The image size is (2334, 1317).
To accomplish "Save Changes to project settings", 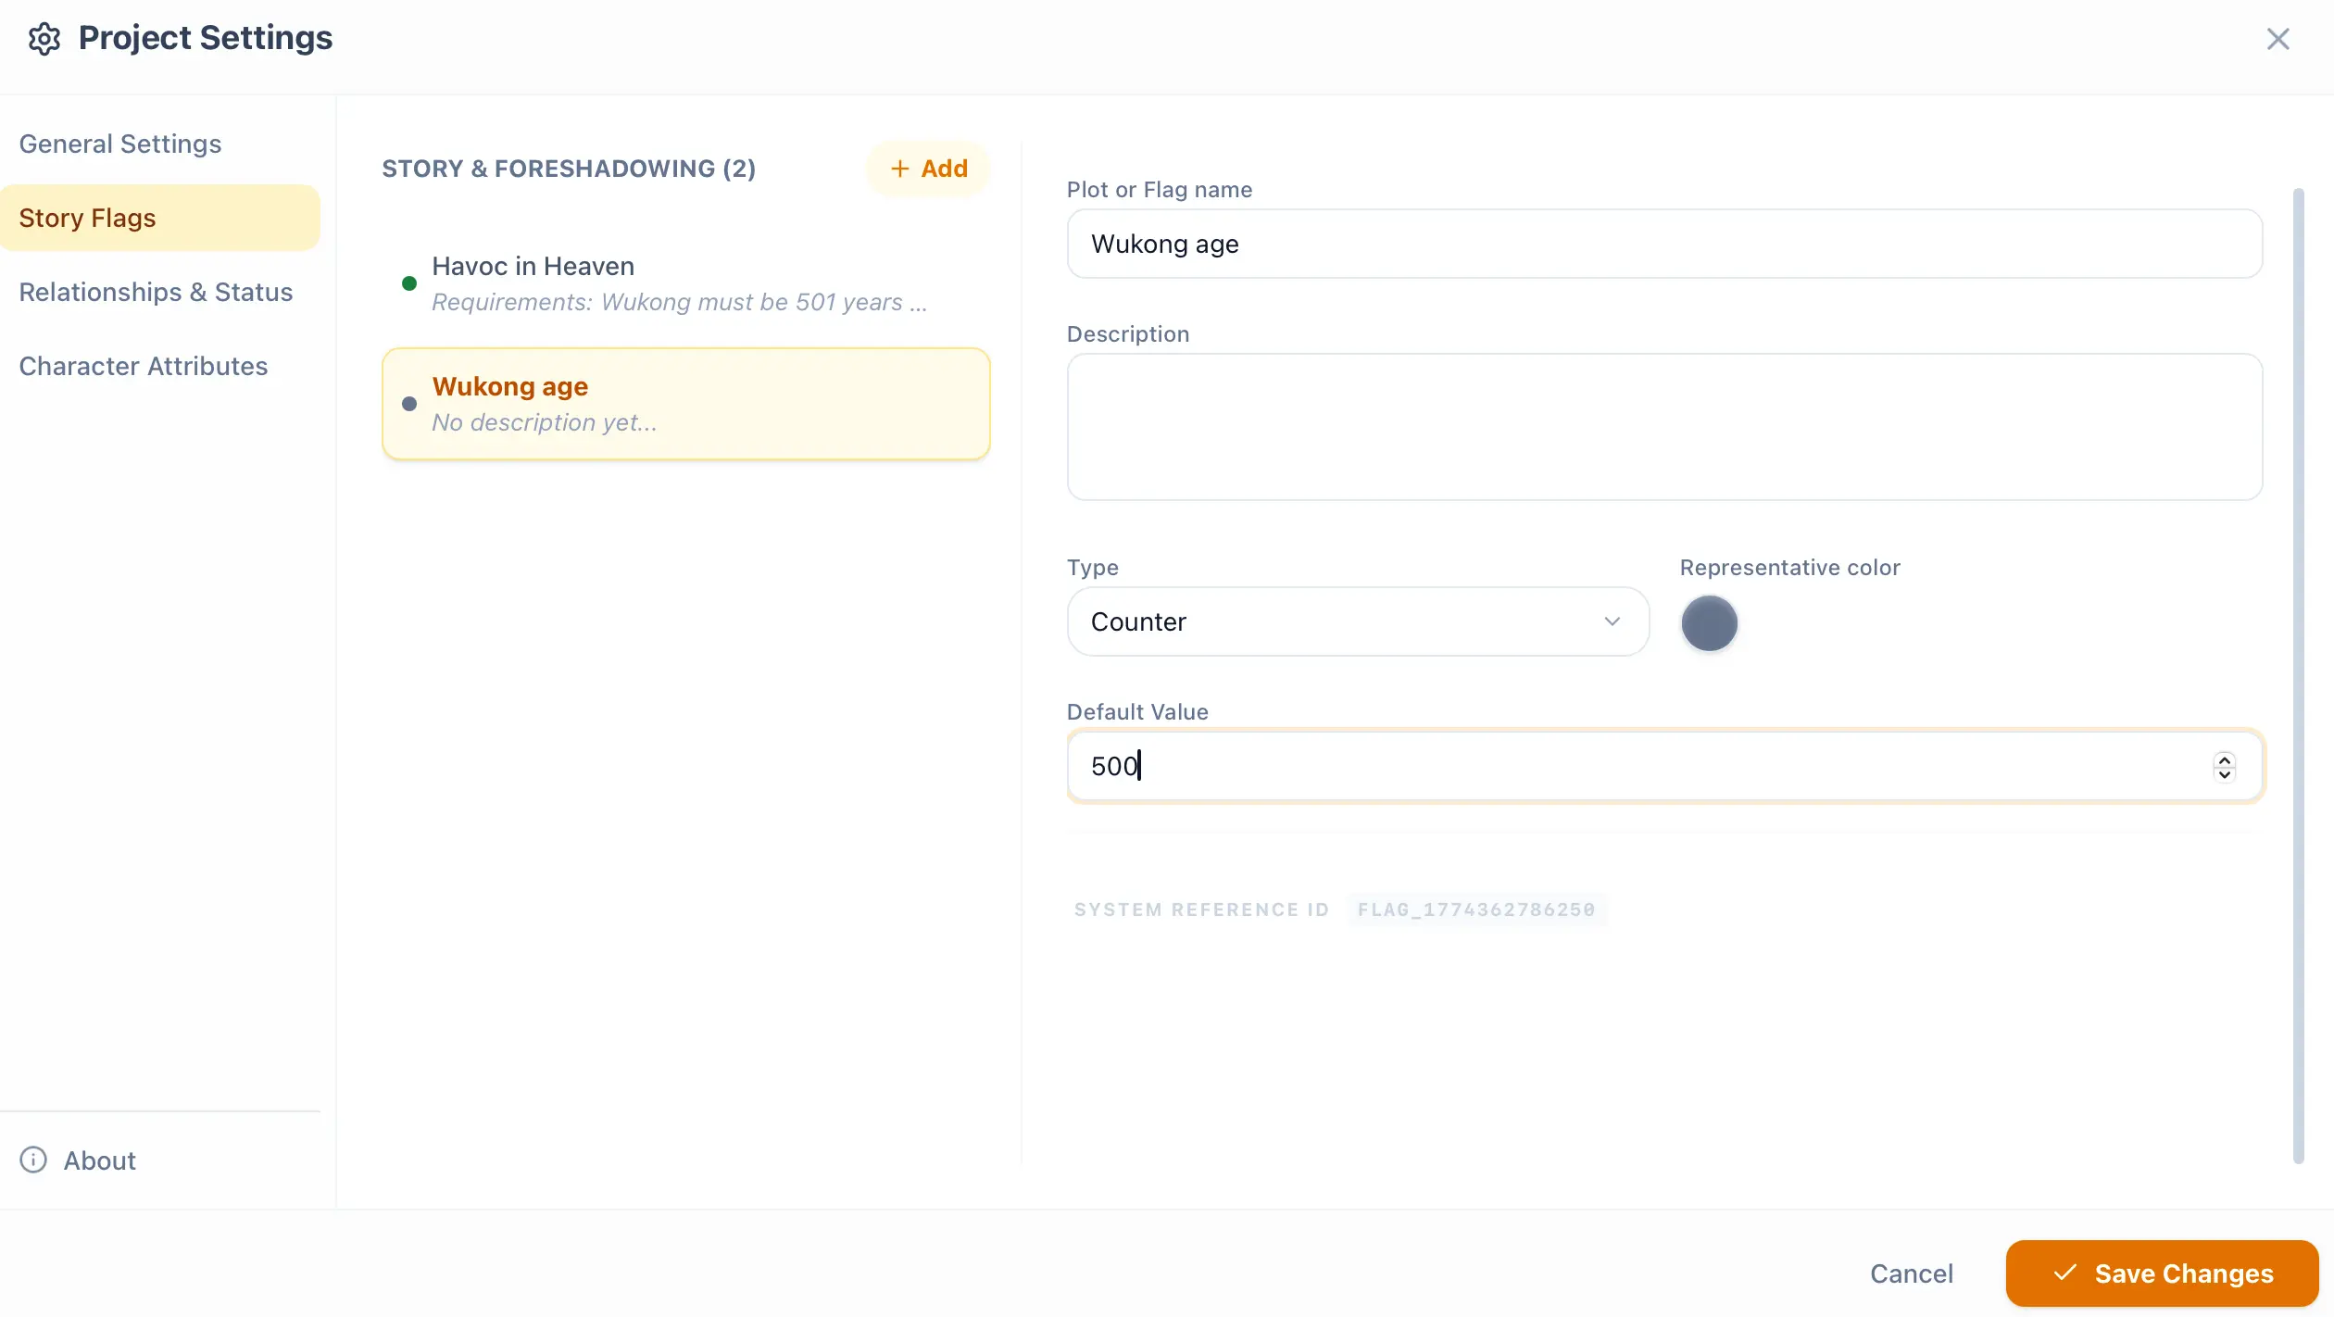I will pyautogui.click(x=2162, y=1273).
